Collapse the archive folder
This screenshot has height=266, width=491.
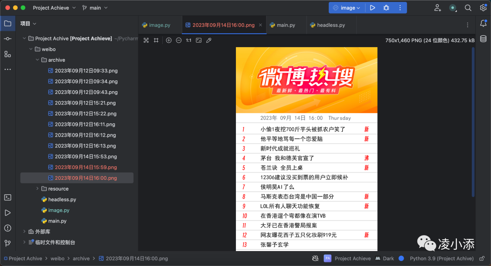37,60
